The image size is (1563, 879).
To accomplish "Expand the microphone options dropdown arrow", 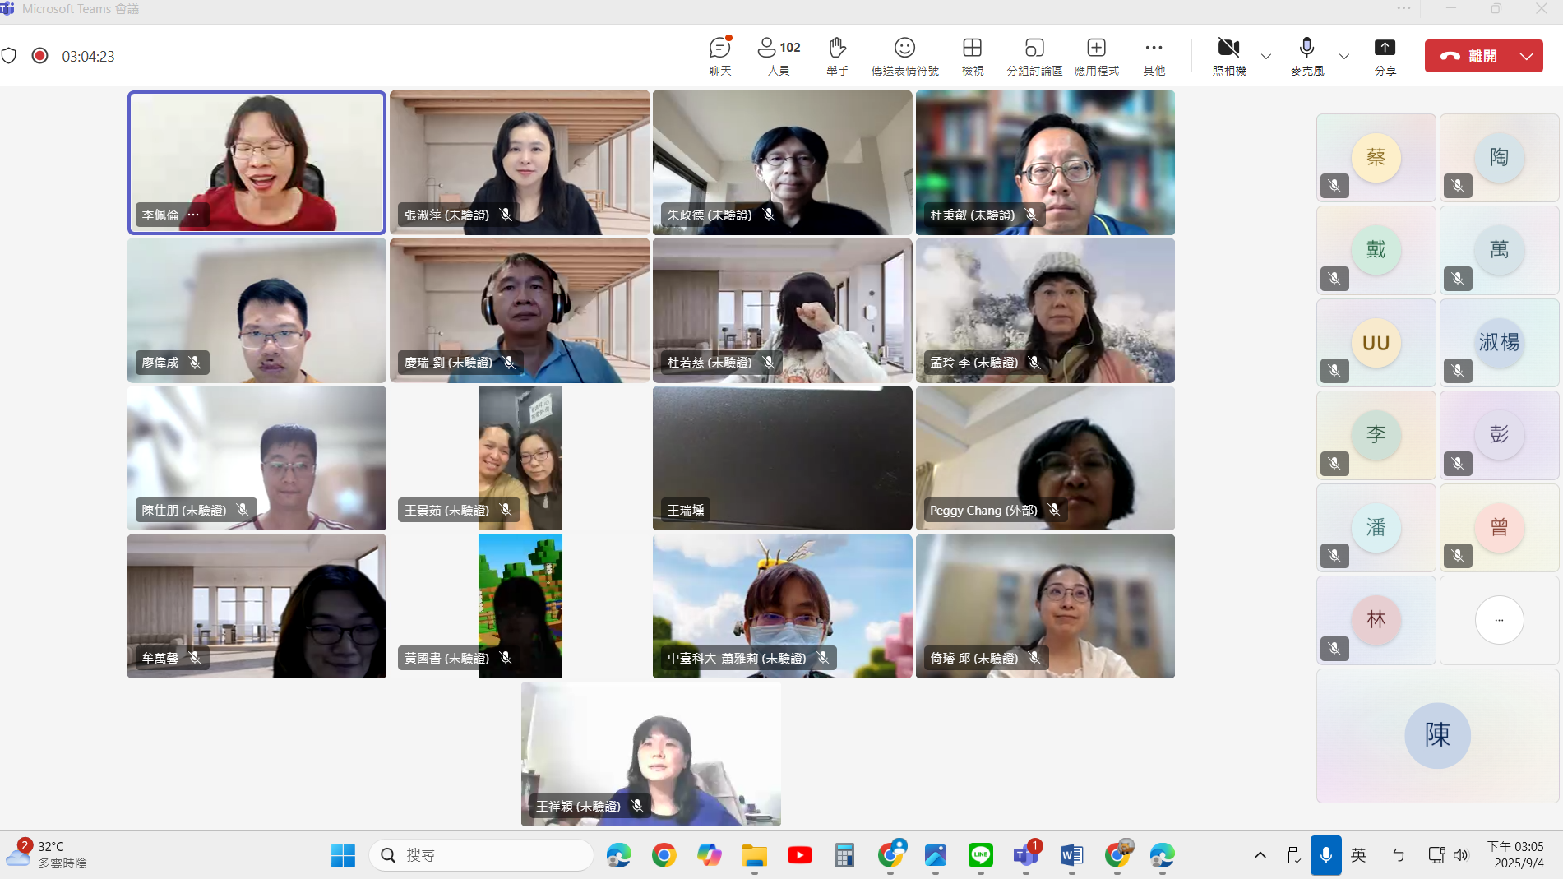I will (x=1344, y=57).
